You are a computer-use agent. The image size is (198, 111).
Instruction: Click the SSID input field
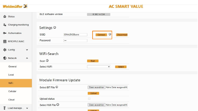click(75, 35)
